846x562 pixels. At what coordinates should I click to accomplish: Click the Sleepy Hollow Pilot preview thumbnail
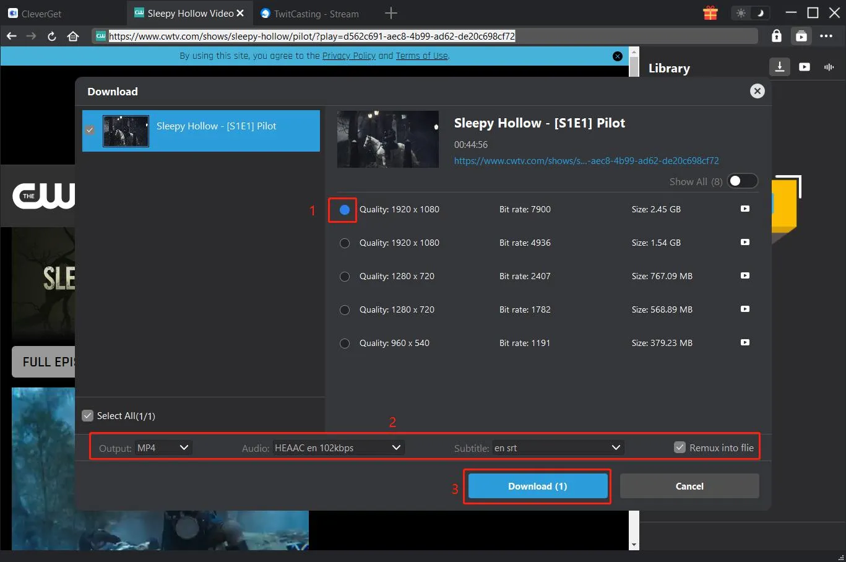pos(387,139)
